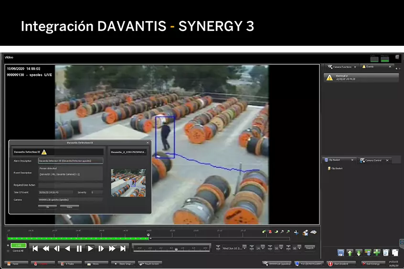
Task: Toggle the Touch Screen button
Action: (x=150, y=264)
